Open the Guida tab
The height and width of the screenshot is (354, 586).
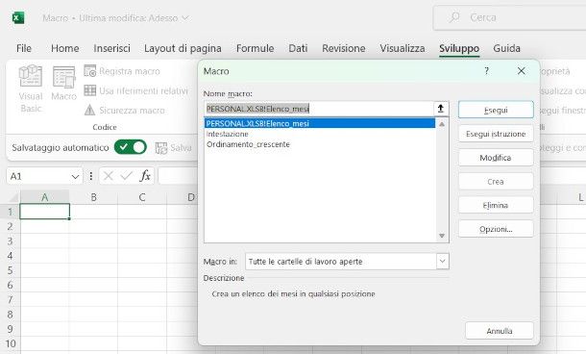point(506,48)
